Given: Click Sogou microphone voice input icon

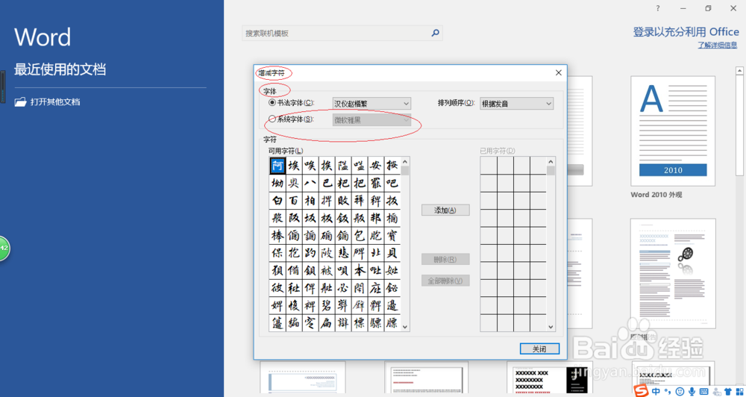Looking at the screenshot, I should pos(692,391).
